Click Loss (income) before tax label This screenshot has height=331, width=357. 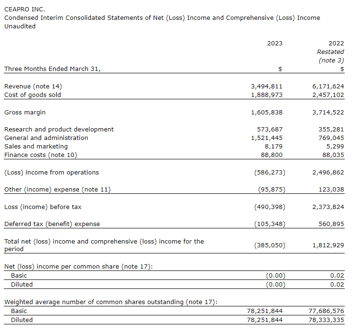[43, 207]
